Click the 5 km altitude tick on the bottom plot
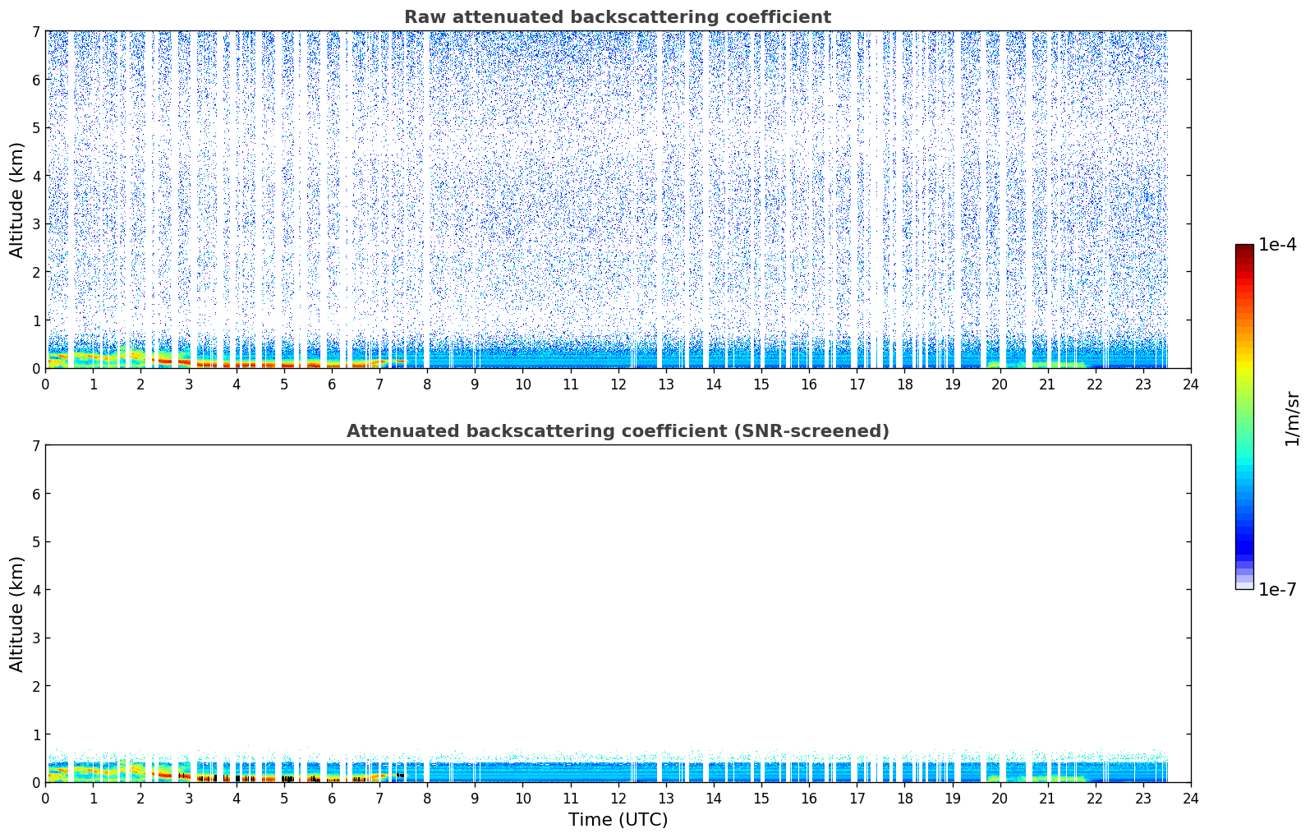Viewport: 1310px width, 838px height. 35,542
